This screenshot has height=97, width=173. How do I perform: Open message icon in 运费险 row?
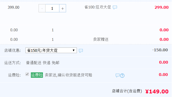(117, 75)
